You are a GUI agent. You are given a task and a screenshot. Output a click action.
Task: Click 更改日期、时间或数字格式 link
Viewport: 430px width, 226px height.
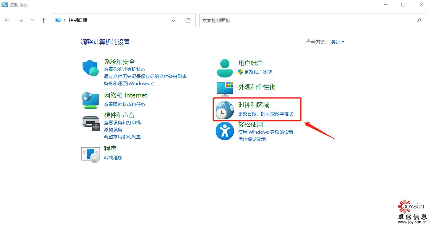point(266,114)
